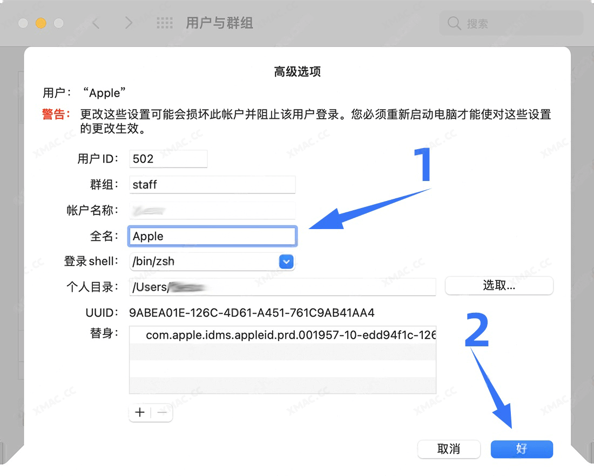594x476 pixels.
Task: Cancel the dialog with the 取消 button
Action: (x=449, y=448)
